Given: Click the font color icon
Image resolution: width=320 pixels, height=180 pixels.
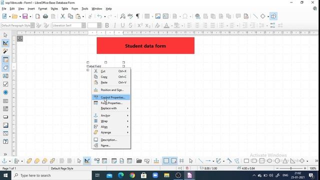Looking at the screenshot, I should point(166,25).
